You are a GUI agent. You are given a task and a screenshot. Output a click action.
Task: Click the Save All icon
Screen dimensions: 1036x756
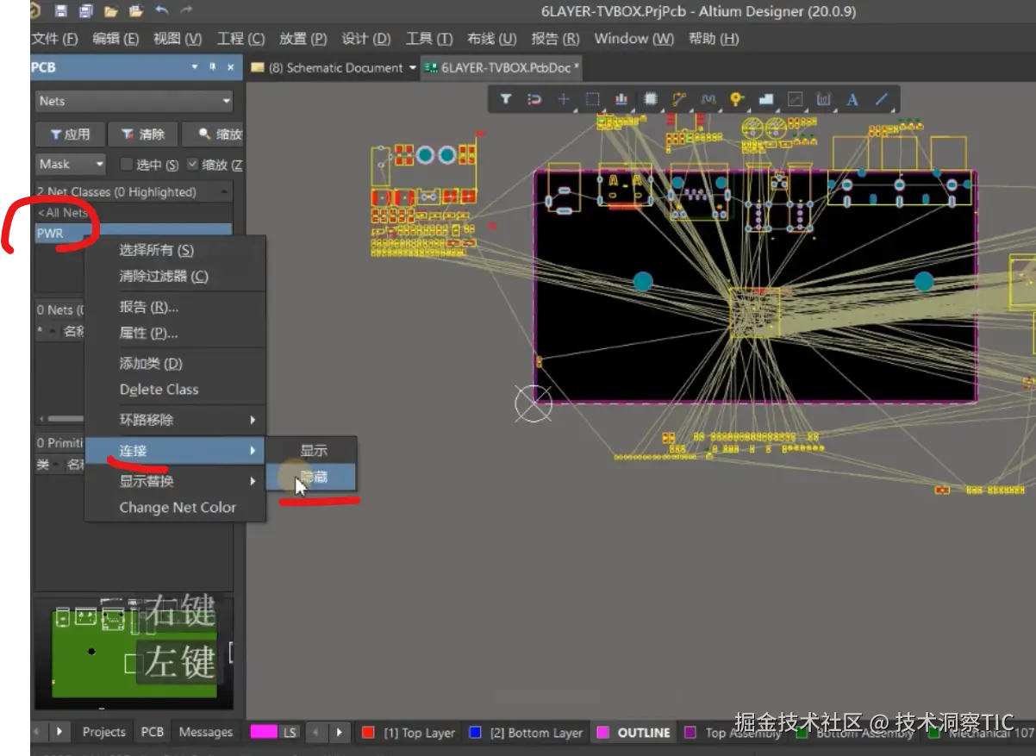(x=85, y=11)
